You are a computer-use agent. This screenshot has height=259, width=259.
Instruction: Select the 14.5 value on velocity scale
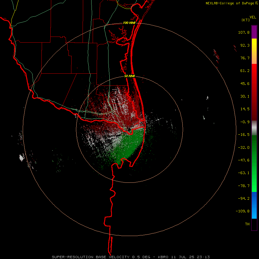coord(245,109)
